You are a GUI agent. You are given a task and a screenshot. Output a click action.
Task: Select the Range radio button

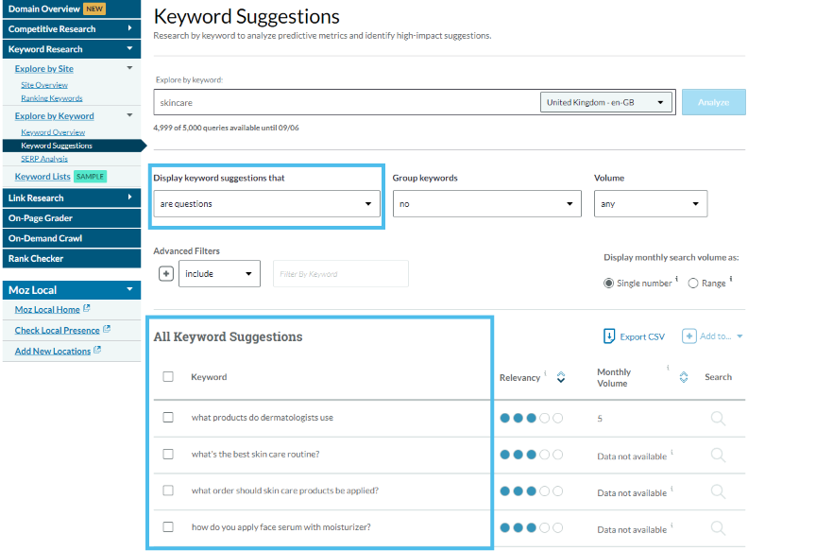tap(693, 283)
